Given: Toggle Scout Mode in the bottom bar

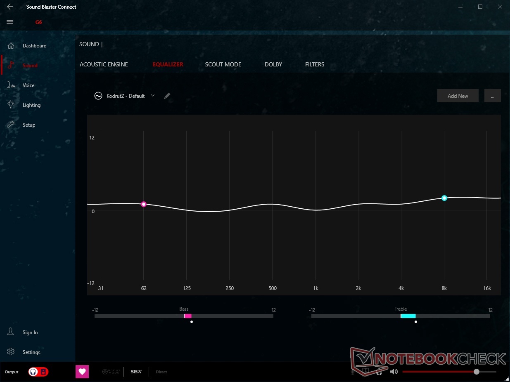Looking at the screenshot, I should [110, 372].
